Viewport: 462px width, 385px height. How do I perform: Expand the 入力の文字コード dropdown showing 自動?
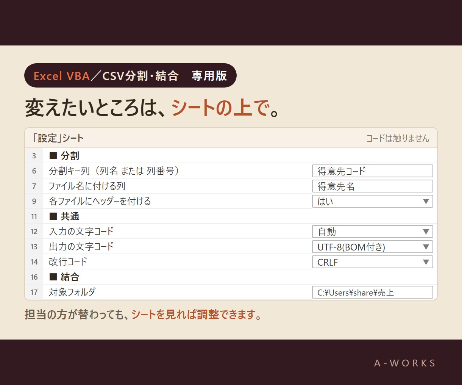click(373, 232)
